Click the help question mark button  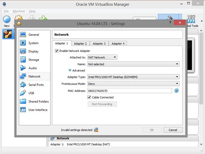[x=170, y=22]
